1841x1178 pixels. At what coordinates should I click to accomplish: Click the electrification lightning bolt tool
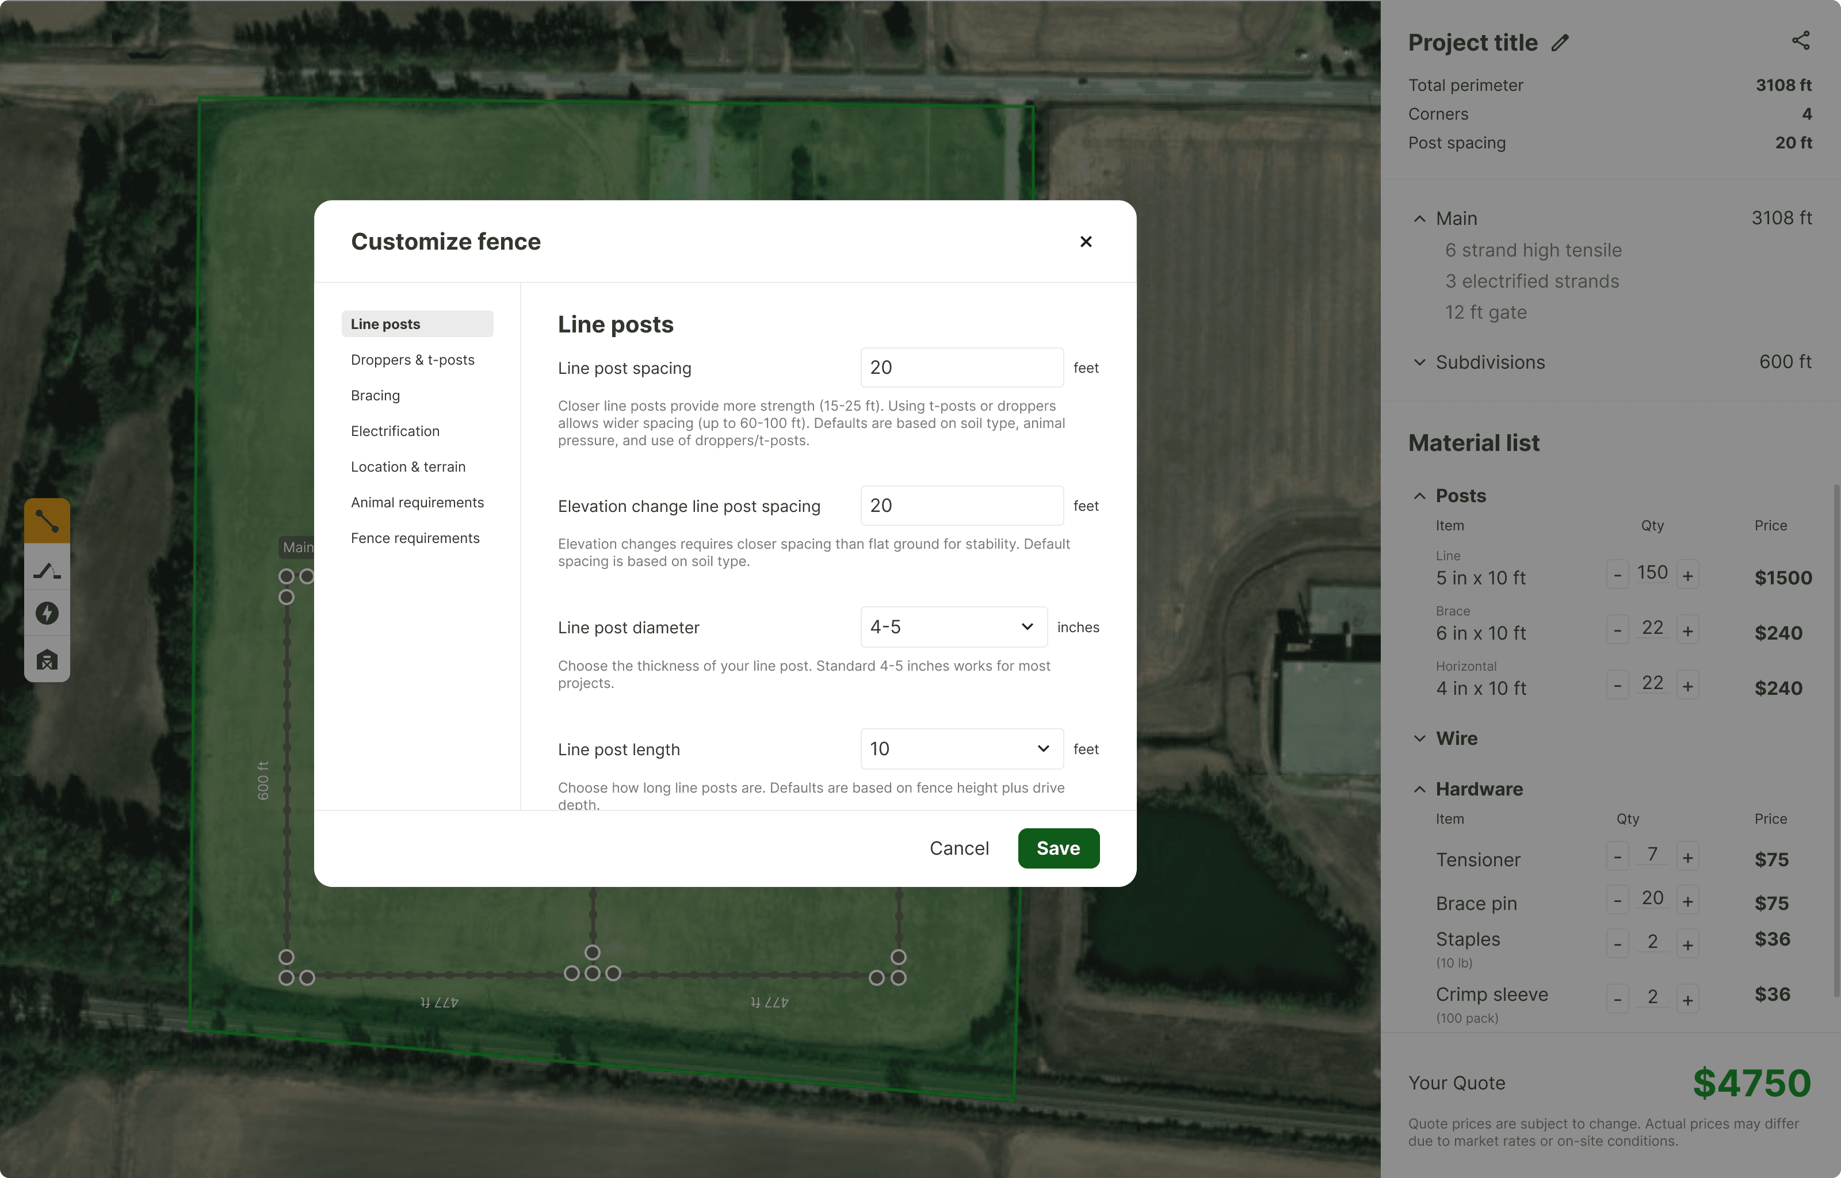47,614
